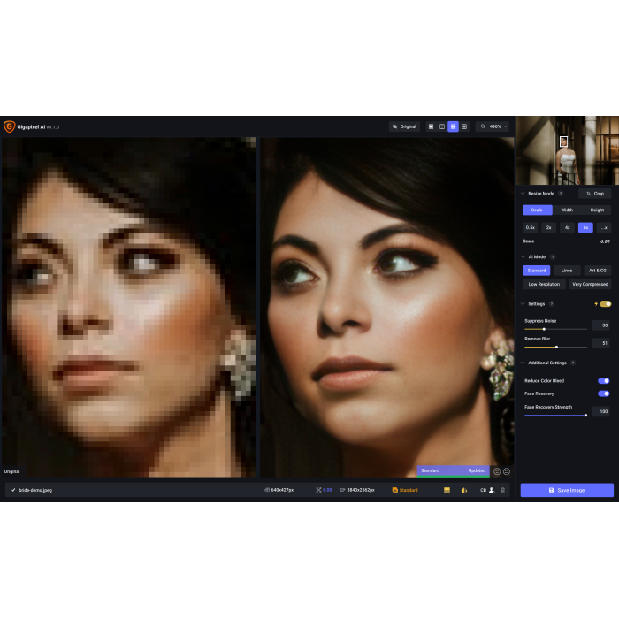Toggle the auto settings lightning switch
619x619 pixels.
click(x=605, y=304)
